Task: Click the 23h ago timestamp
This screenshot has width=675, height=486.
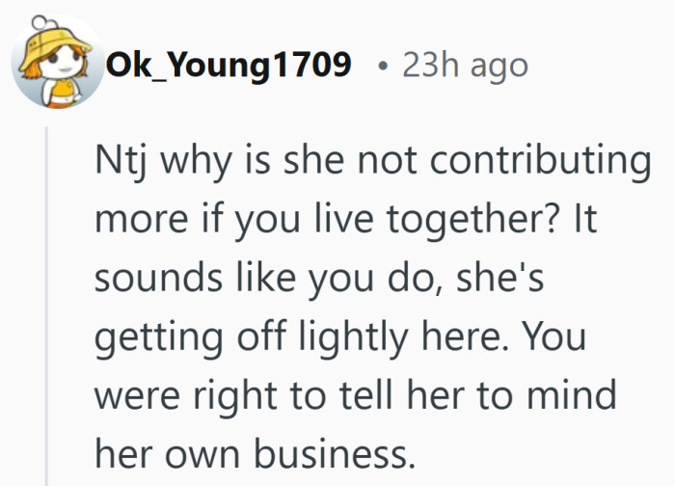Action: pos(466,65)
